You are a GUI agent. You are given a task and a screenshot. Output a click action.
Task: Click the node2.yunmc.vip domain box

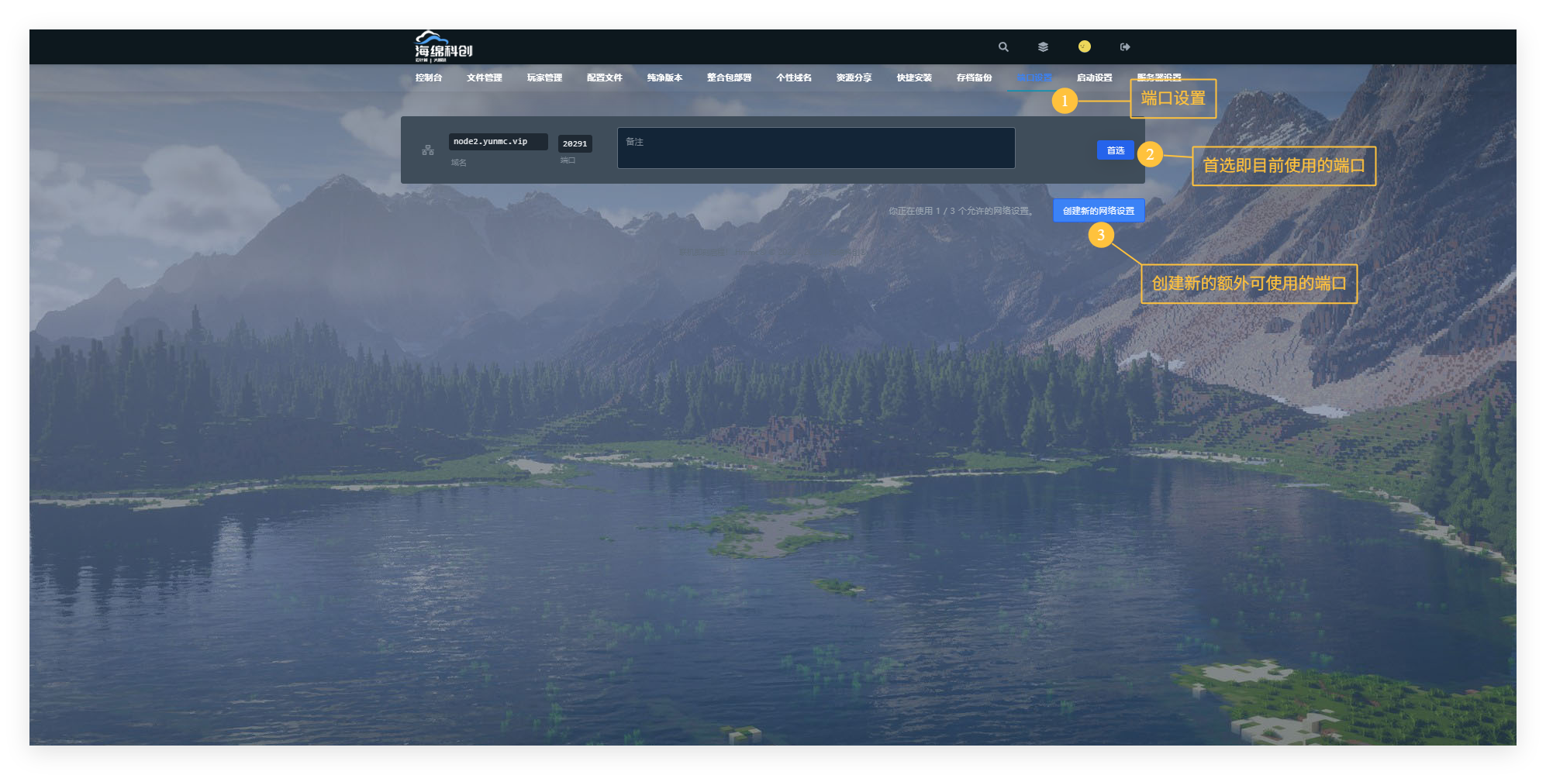[498, 142]
